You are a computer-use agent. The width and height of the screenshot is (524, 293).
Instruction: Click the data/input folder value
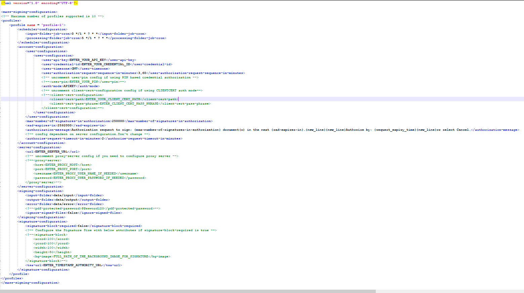point(64,195)
